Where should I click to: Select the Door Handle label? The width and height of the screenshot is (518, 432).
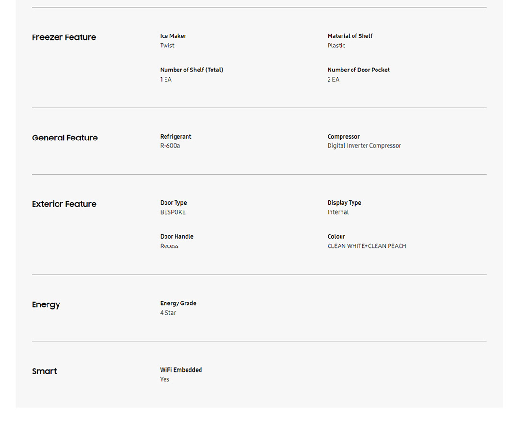coord(177,237)
